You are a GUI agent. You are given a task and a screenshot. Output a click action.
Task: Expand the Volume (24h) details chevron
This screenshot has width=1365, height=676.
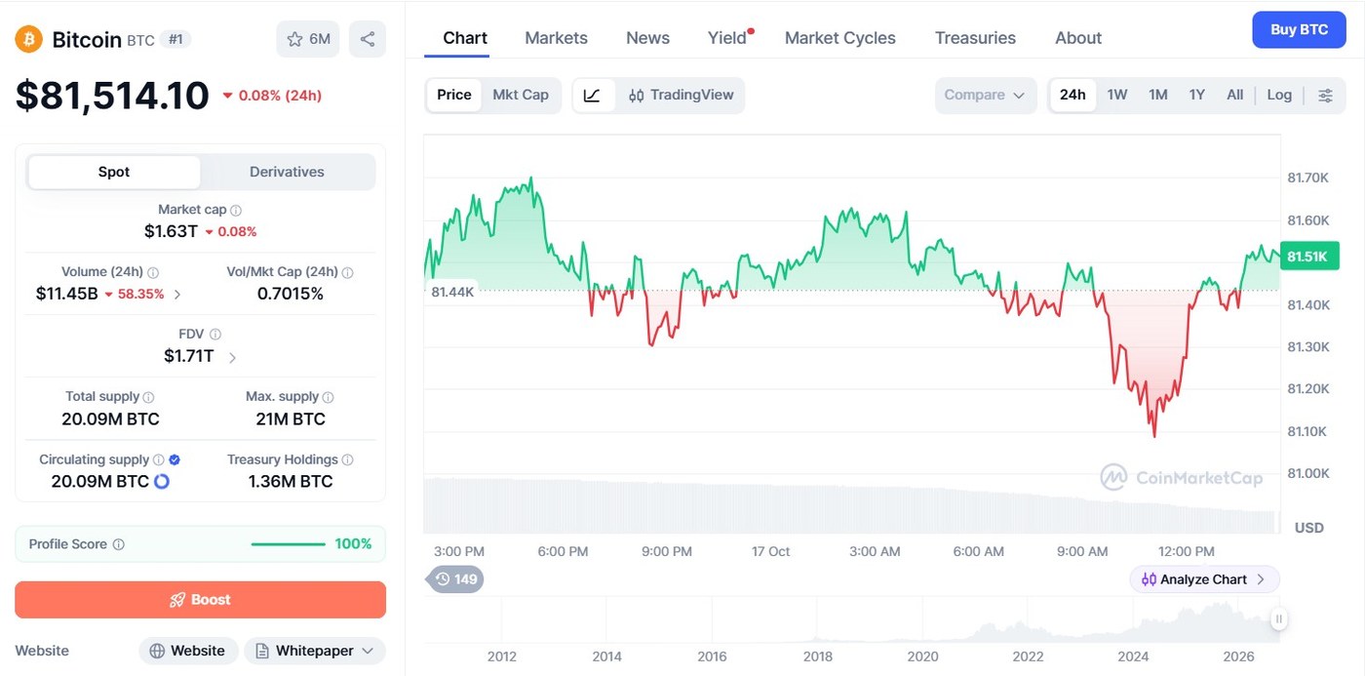point(176,294)
